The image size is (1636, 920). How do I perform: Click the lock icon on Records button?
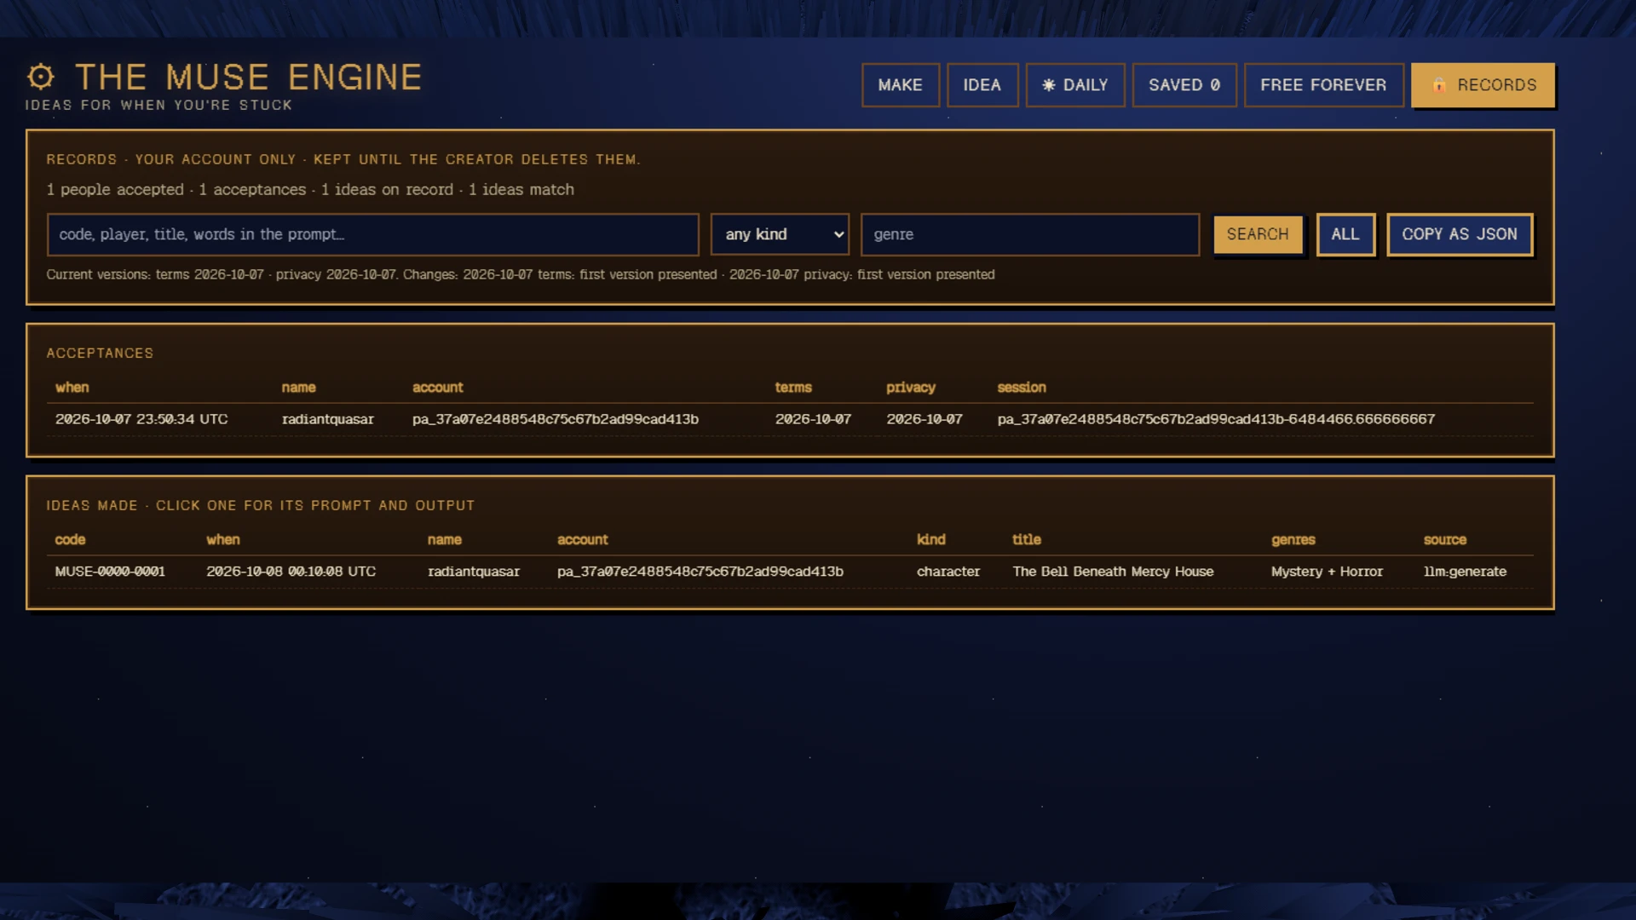coord(1438,85)
